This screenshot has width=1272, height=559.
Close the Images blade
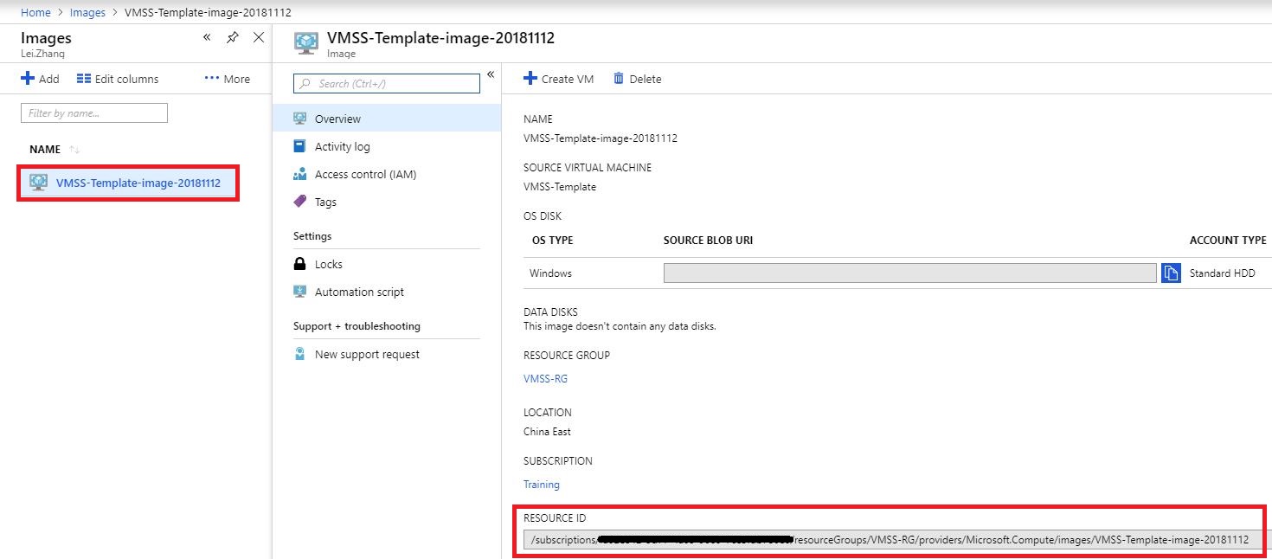[258, 37]
